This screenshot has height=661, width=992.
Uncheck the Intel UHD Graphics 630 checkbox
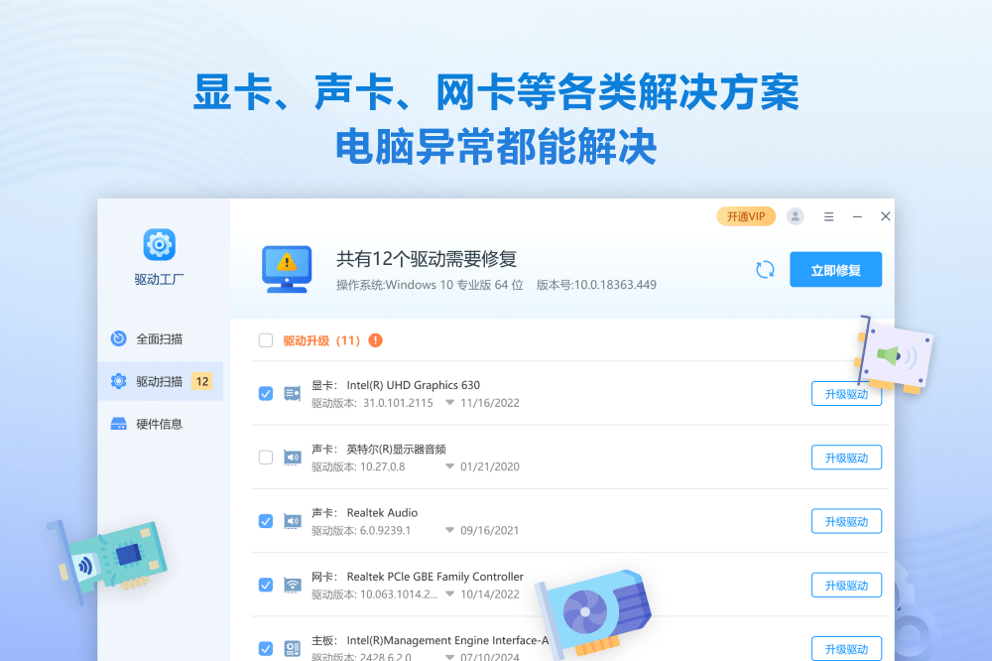pyautogui.click(x=266, y=394)
